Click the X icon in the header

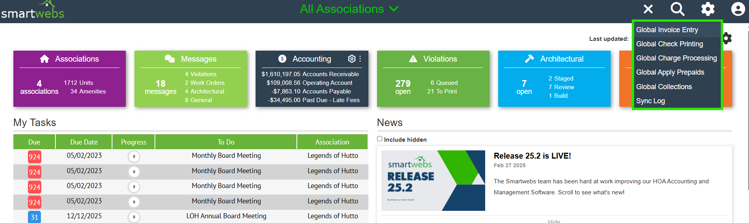click(x=648, y=9)
